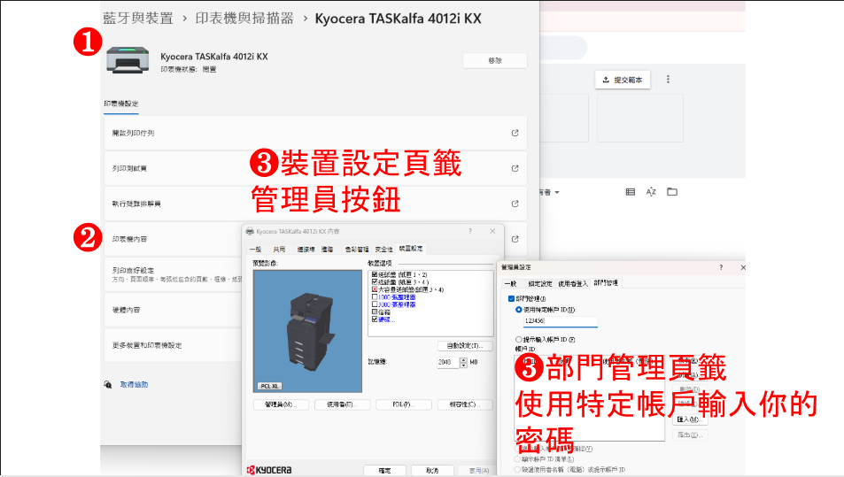Screen dimensions: 844x477
Task: Open 硬體內容 row in printer settings
Action: pos(173,310)
